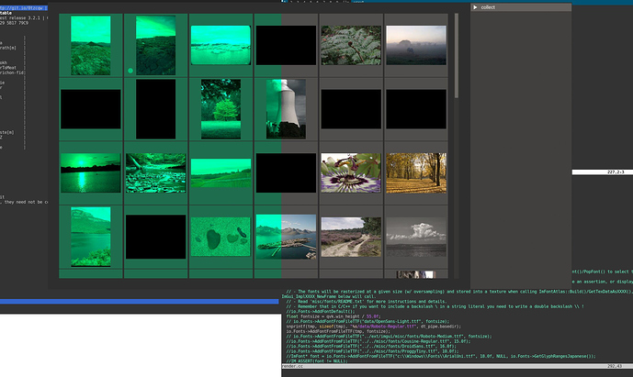Select the green stones-in-sand thumbnail
This screenshot has width=633, height=377.
click(220, 236)
